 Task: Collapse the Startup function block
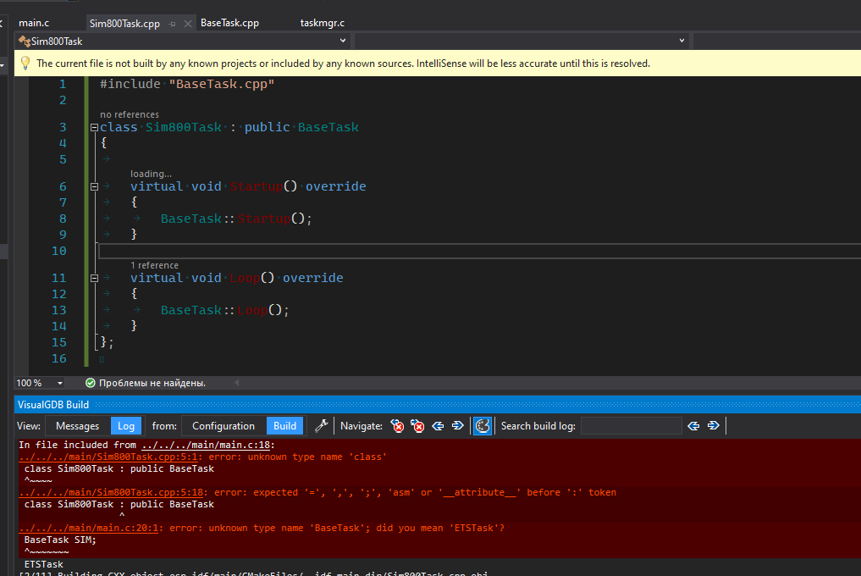pyautogui.click(x=94, y=186)
